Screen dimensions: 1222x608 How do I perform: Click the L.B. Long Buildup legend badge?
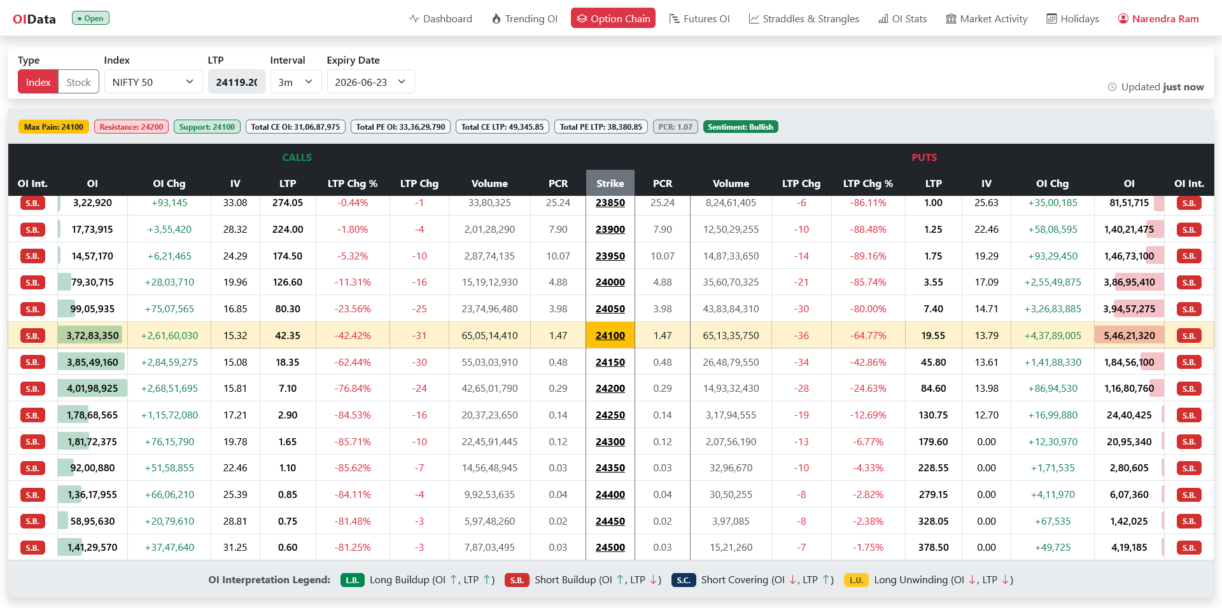[353, 580]
